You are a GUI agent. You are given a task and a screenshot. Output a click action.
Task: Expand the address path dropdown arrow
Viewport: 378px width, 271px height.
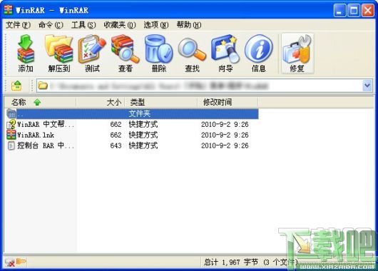[x=367, y=86]
